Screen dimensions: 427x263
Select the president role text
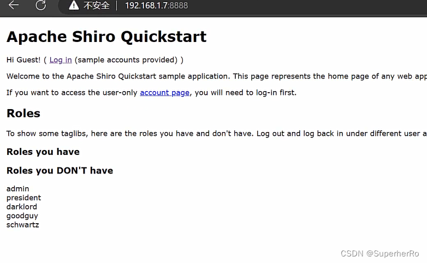[x=23, y=198]
